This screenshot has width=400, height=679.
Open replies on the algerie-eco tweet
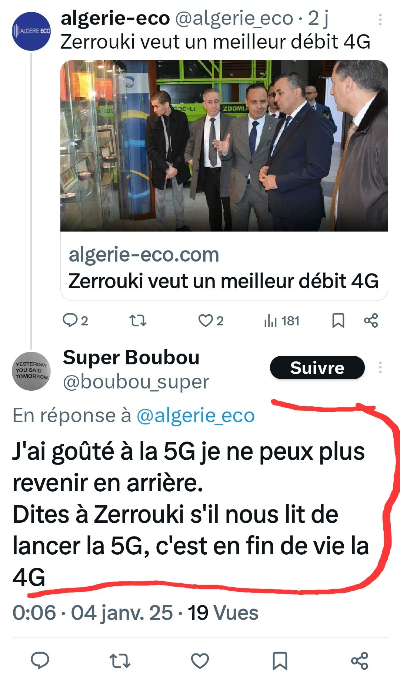(x=75, y=321)
